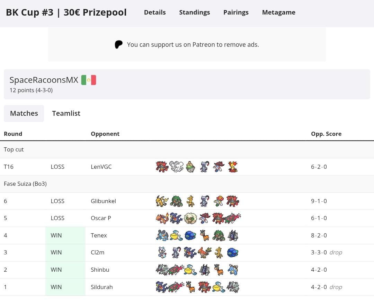Viewport: 374px width, 305px height.
Task: Click the WIN result for round 4
Action: click(x=56, y=235)
